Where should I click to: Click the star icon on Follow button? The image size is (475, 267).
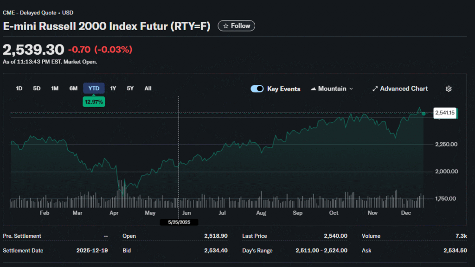[226, 26]
